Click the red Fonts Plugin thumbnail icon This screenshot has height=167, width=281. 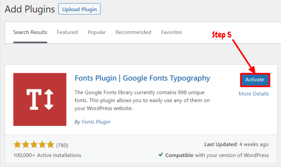(x=40, y=100)
